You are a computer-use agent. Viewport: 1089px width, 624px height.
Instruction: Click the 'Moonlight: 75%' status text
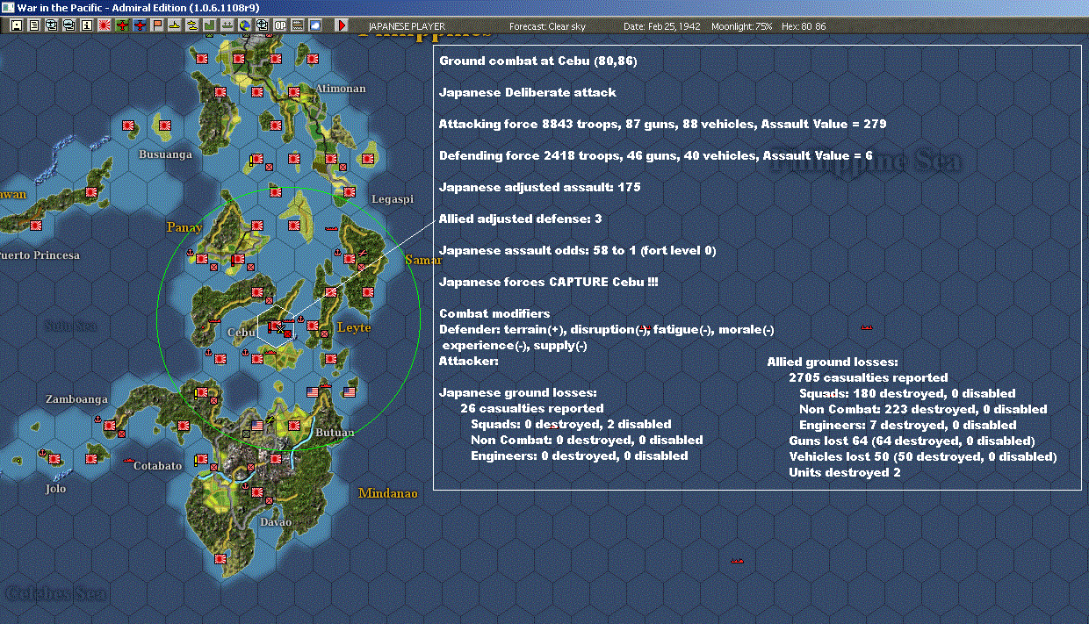pos(742,27)
